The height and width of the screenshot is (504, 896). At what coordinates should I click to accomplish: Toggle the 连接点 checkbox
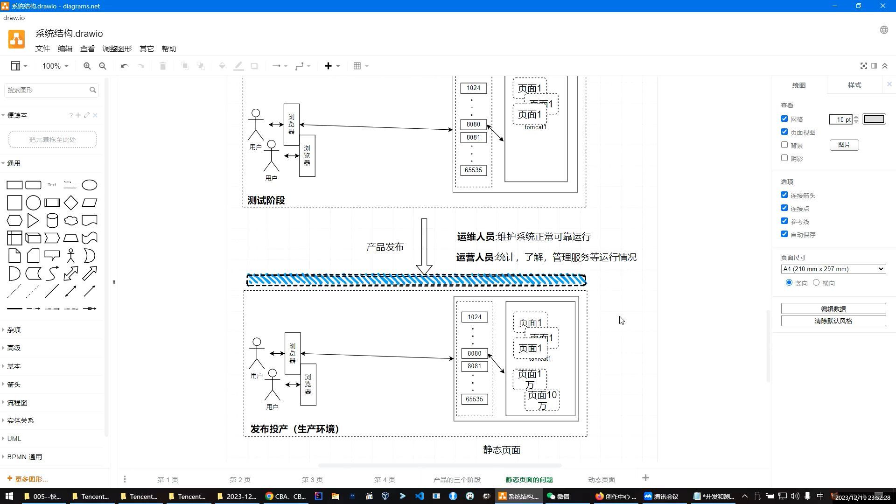pyautogui.click(x=784, y=208)
